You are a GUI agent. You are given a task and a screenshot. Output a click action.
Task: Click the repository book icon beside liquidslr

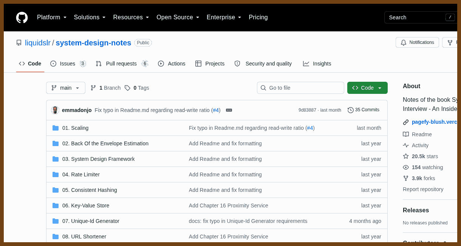19,43
